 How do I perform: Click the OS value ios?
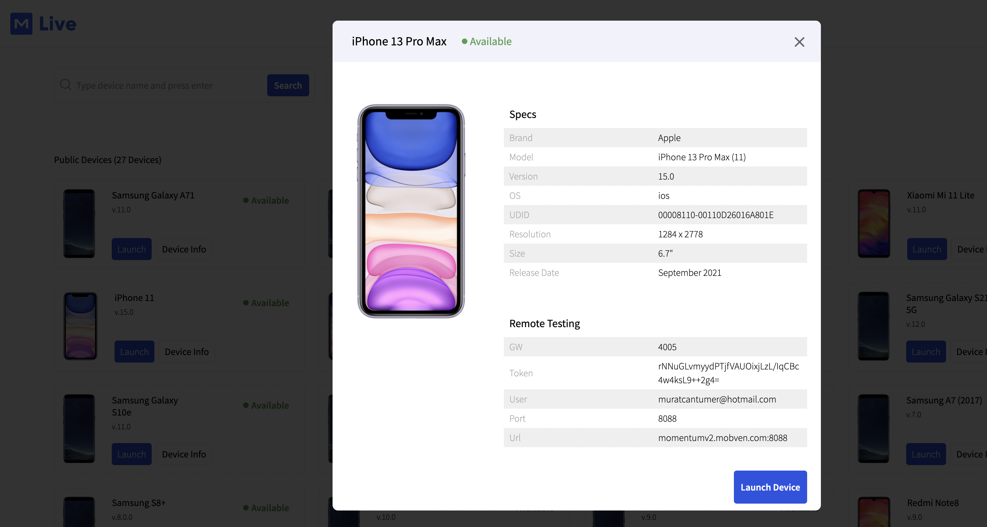[664, 195]
